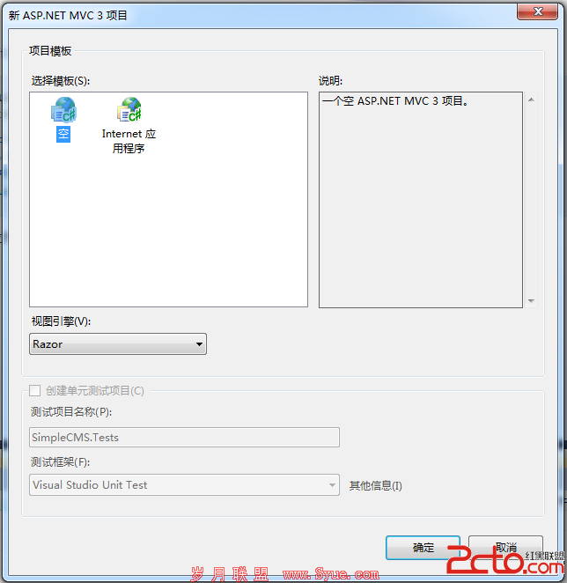Click the highlighted 空 template label
Screen dimensions: 567x583
[x=63, y=134]
